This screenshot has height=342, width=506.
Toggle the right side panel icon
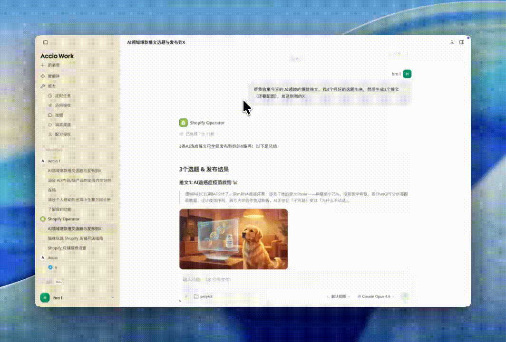(462, 42)
